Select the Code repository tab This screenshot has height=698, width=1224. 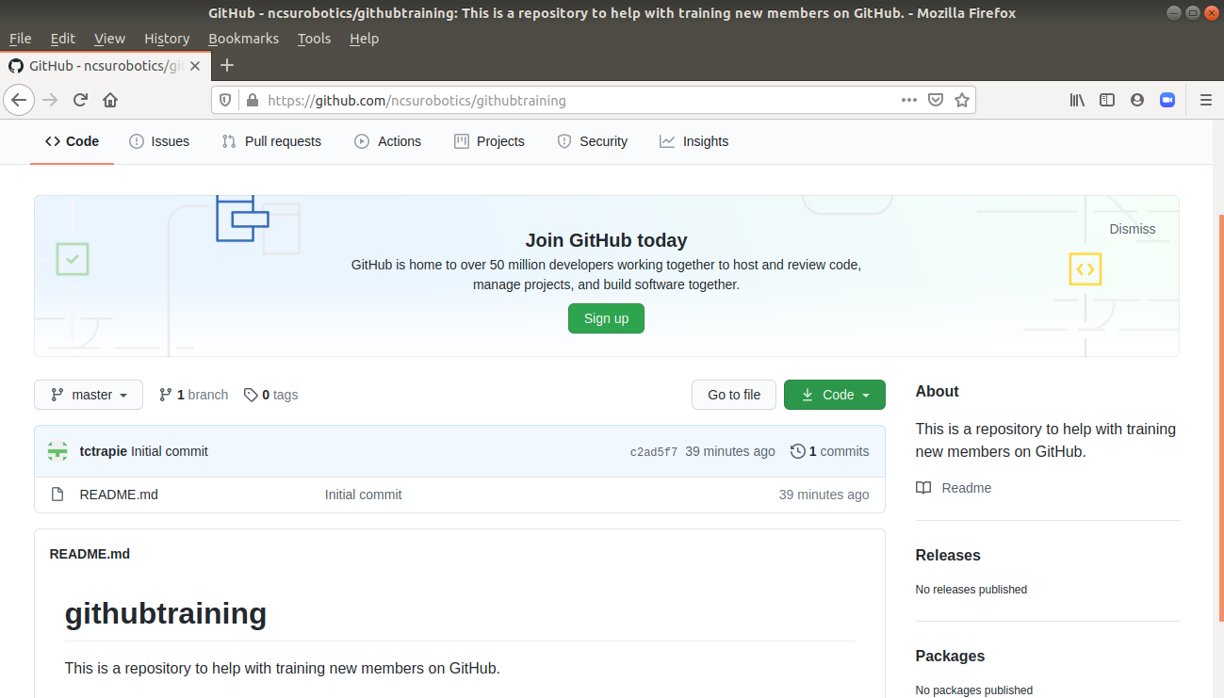(x=72, y=141)
